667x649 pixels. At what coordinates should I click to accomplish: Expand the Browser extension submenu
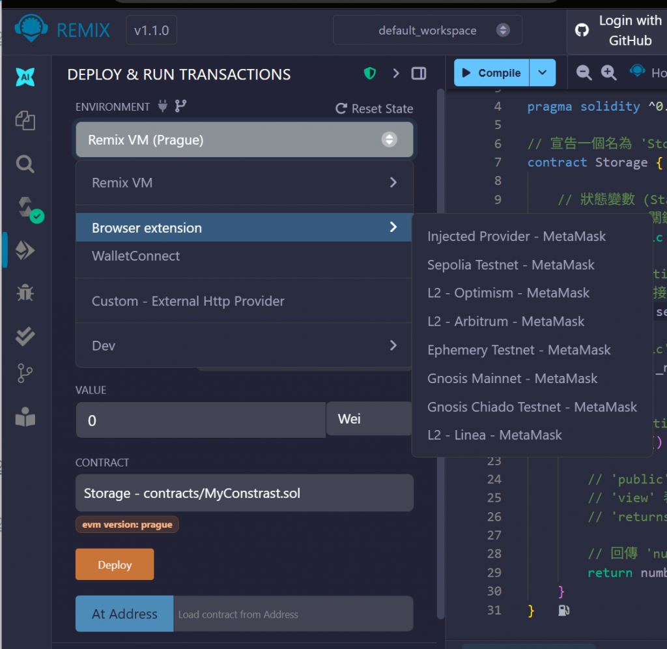coord(245,227)
